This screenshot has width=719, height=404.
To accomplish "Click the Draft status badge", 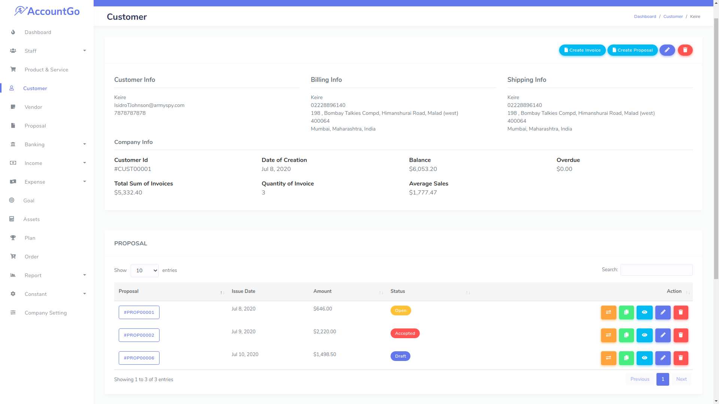I will point(400,356).
